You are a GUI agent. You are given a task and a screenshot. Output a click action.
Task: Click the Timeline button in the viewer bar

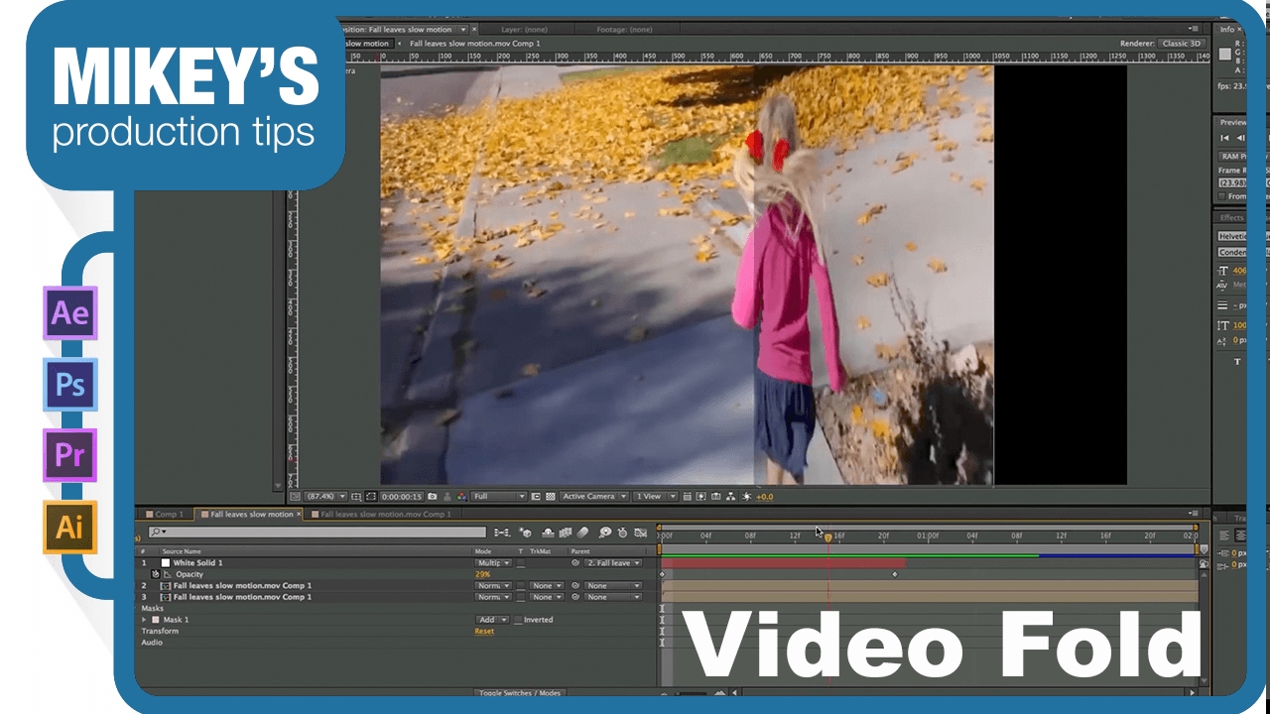[715, 496]
